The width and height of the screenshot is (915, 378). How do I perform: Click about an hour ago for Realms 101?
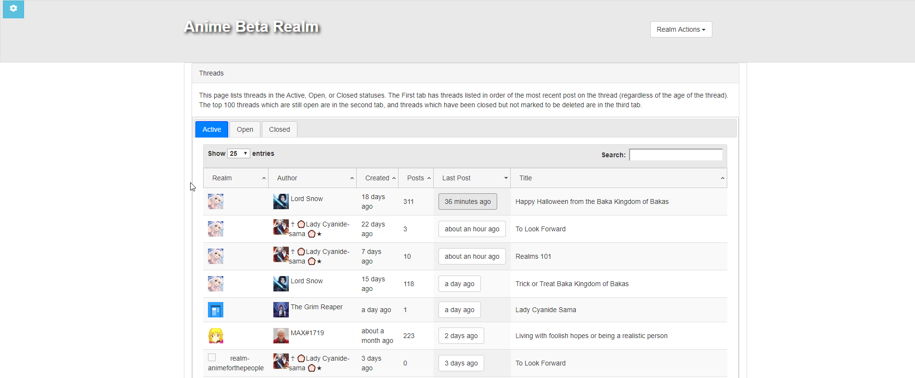point(472,256)
